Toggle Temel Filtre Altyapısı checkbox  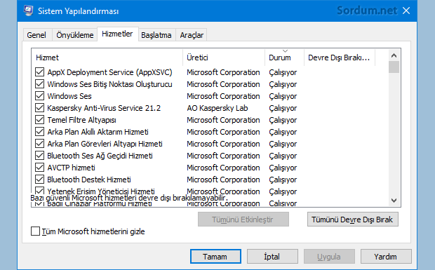(40, 120)
